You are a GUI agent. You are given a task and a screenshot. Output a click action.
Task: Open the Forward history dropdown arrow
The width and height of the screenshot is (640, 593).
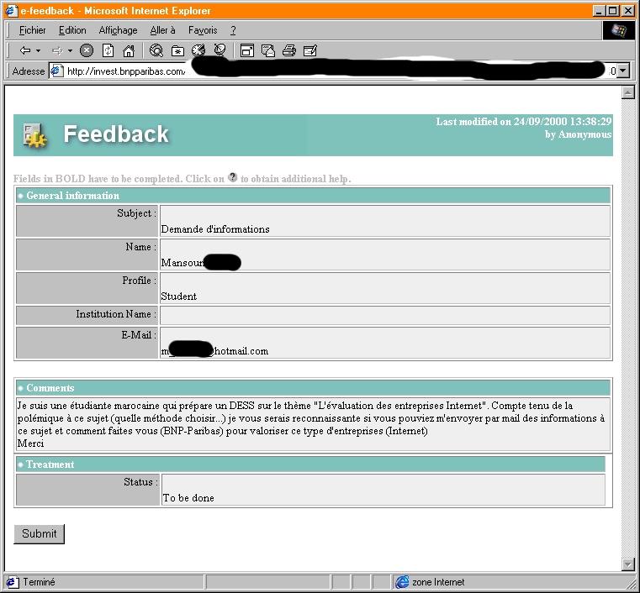pyautogui.click(x=70, y=51)
